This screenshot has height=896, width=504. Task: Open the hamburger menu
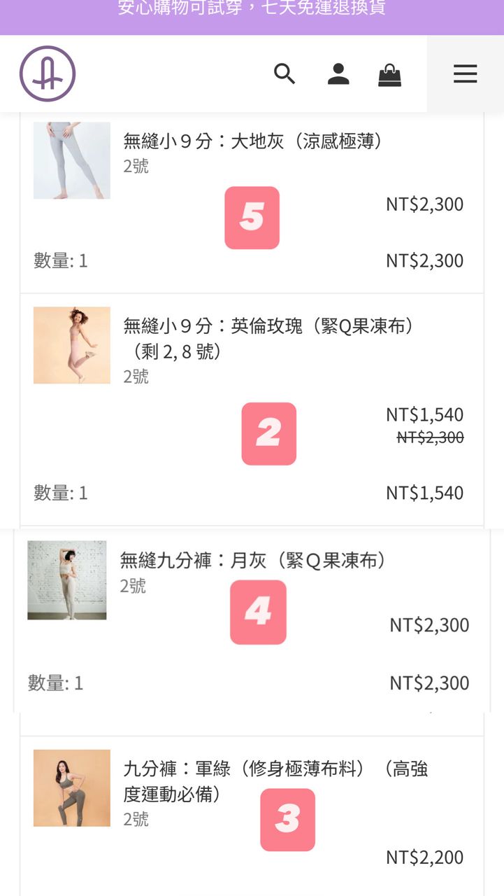tap(465, 73)
